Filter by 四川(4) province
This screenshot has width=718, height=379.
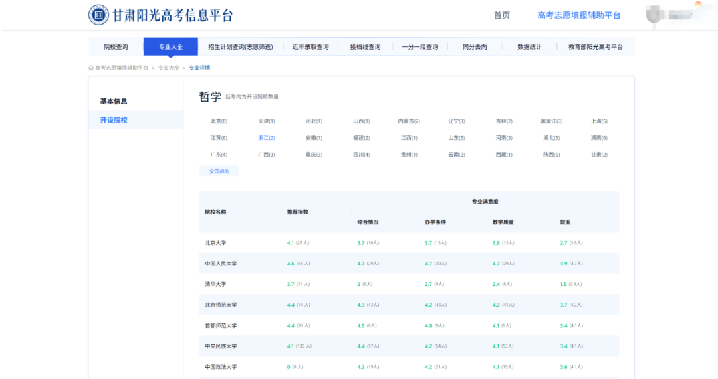pyautogui.click(x=361, y=155)
